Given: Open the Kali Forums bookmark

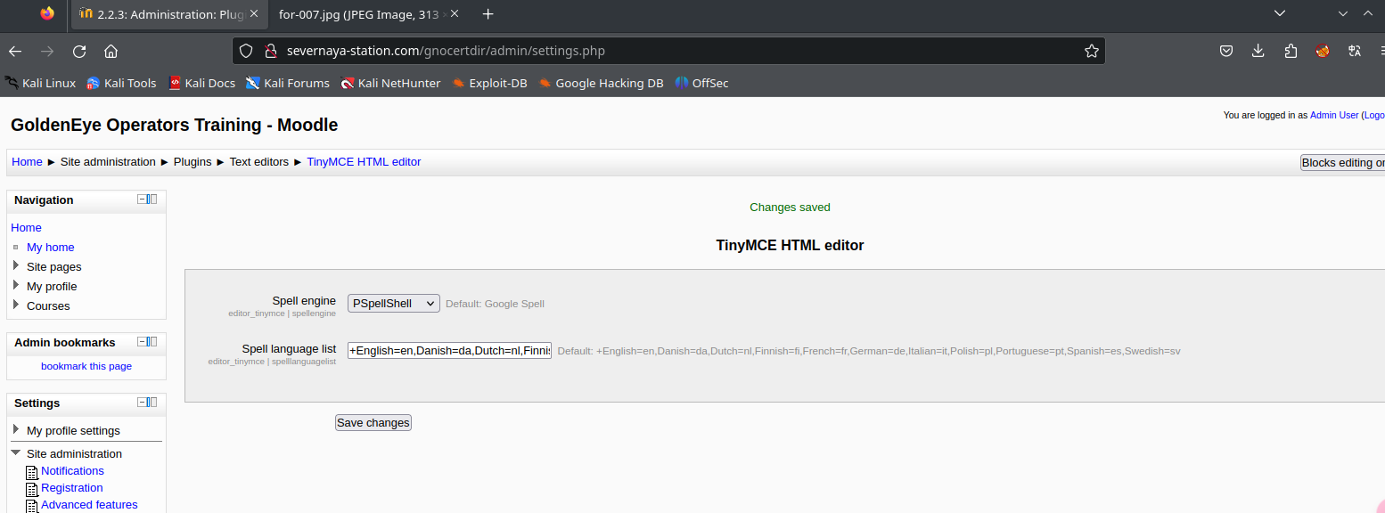Looking at the screenshot, I should coord(288,83).
